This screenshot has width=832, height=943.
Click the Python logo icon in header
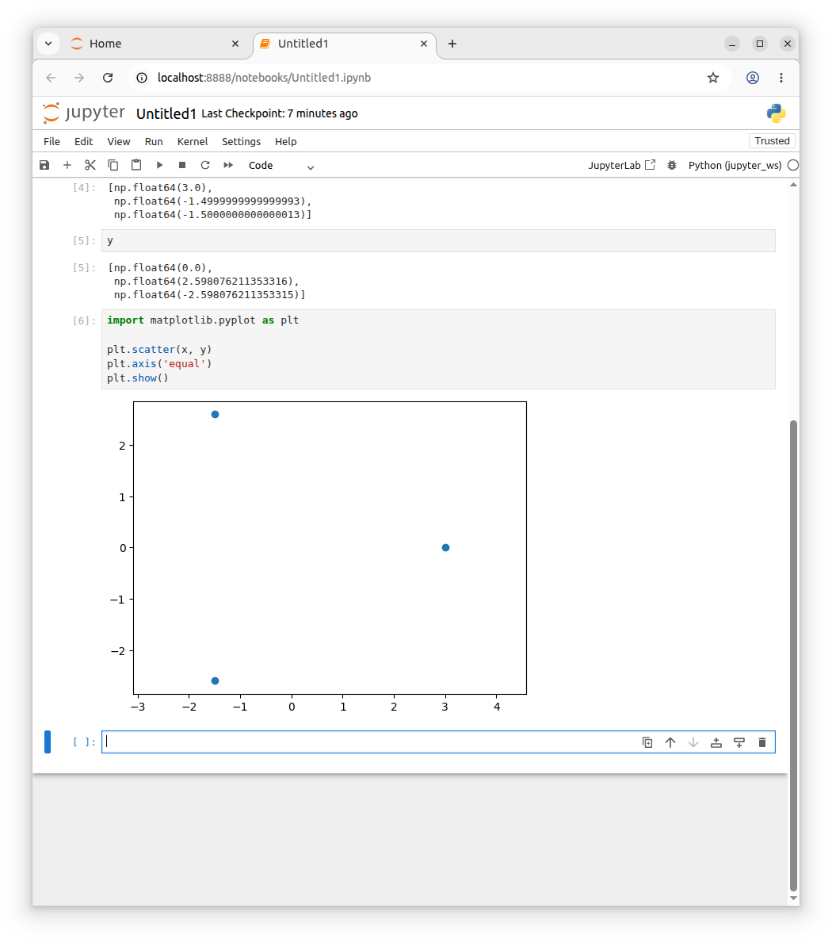[776, 113]
